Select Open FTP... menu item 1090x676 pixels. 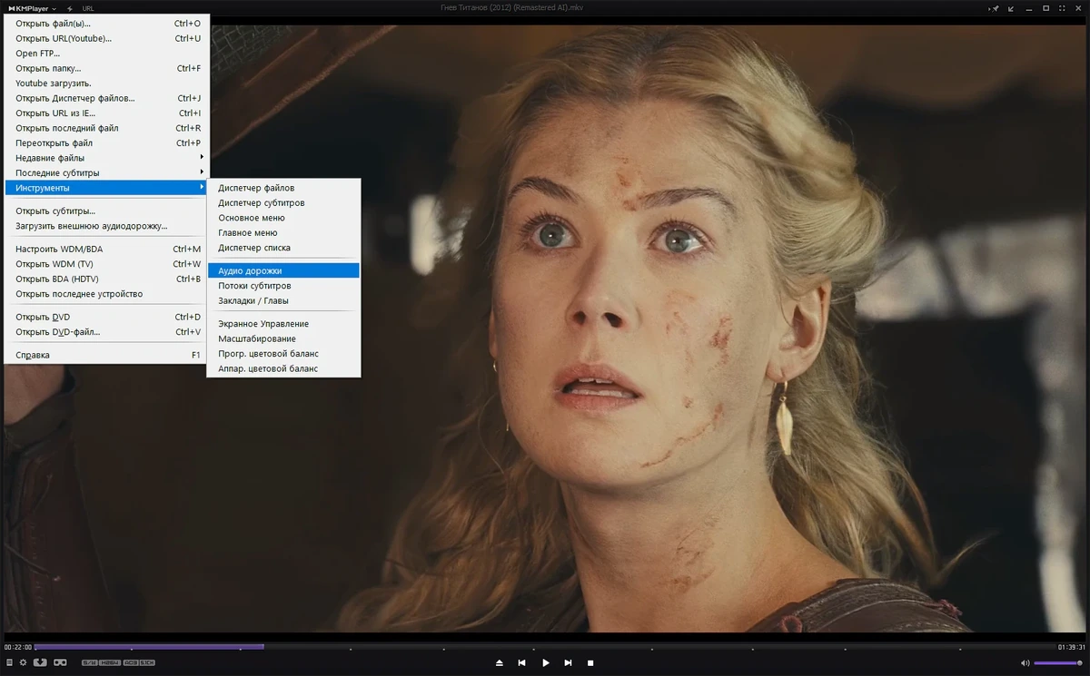coord(107,54)
